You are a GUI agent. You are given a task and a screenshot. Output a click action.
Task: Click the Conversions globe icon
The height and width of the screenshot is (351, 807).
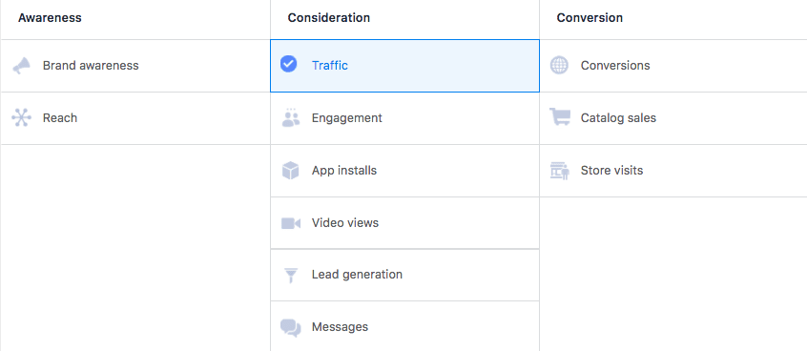559,66
